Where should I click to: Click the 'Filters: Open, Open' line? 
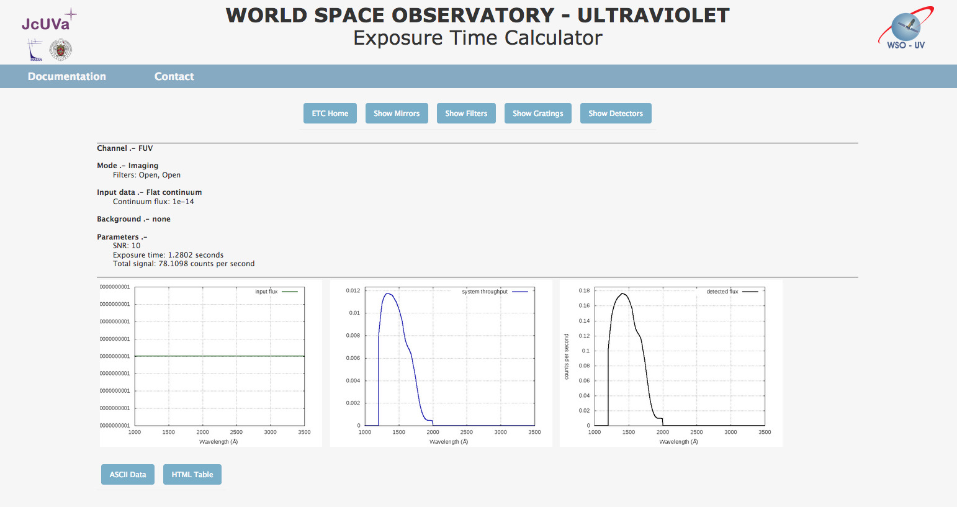click(x=146, y=175)
